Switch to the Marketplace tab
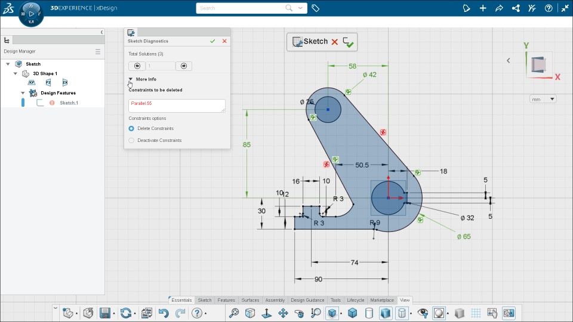Viewport: 573px width, 322px height. pos(382,300)
